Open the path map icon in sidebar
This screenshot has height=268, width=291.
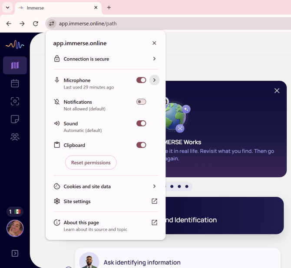click(x=15, y=65)
